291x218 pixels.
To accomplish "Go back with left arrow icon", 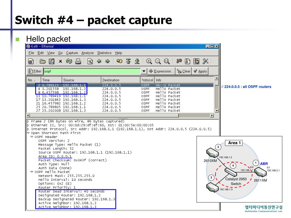I will coord(99,61).
